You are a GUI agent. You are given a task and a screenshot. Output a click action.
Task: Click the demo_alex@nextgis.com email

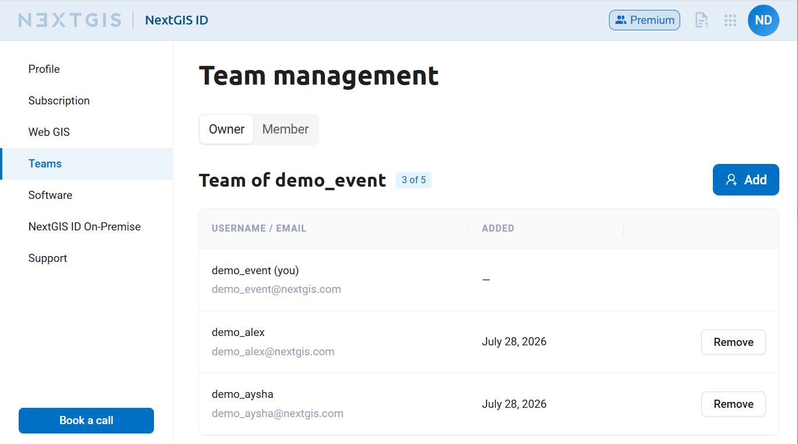click(273, 351)
